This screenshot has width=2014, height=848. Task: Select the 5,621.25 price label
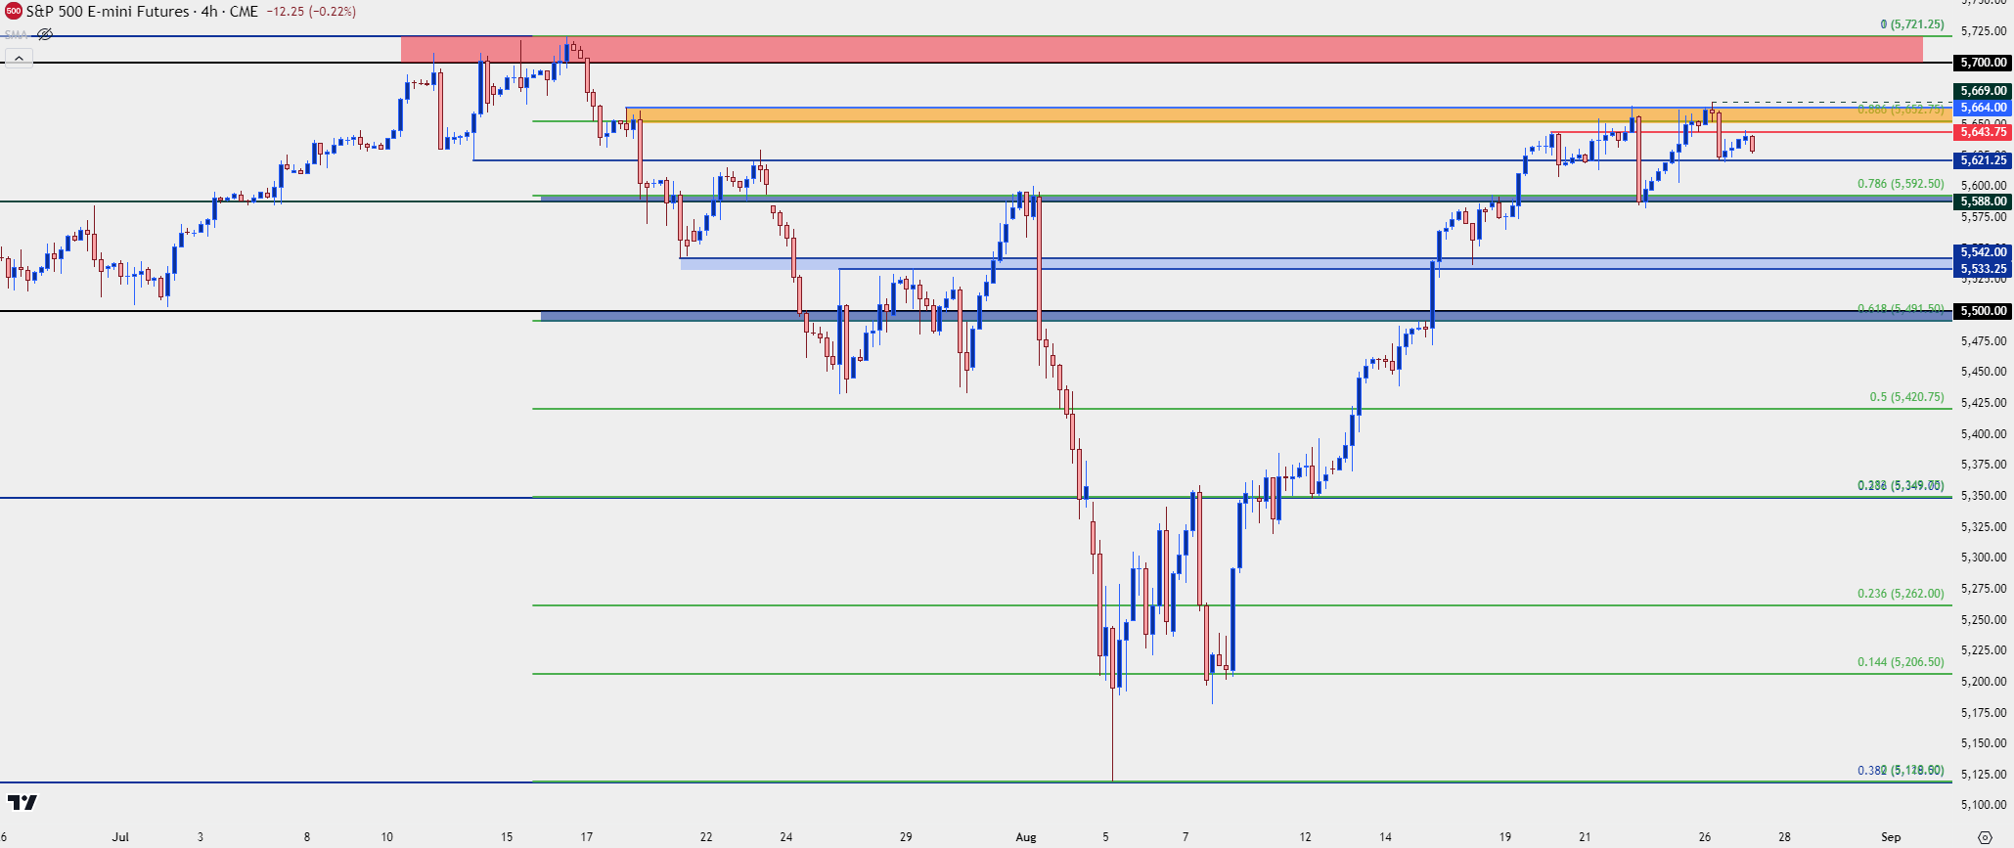point(1982,160)
